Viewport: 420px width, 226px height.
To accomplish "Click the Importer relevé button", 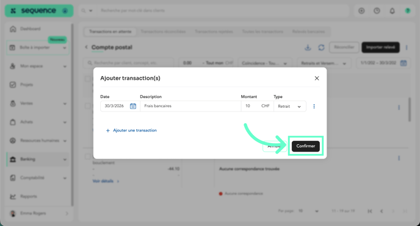I will [x=381, y=48].
